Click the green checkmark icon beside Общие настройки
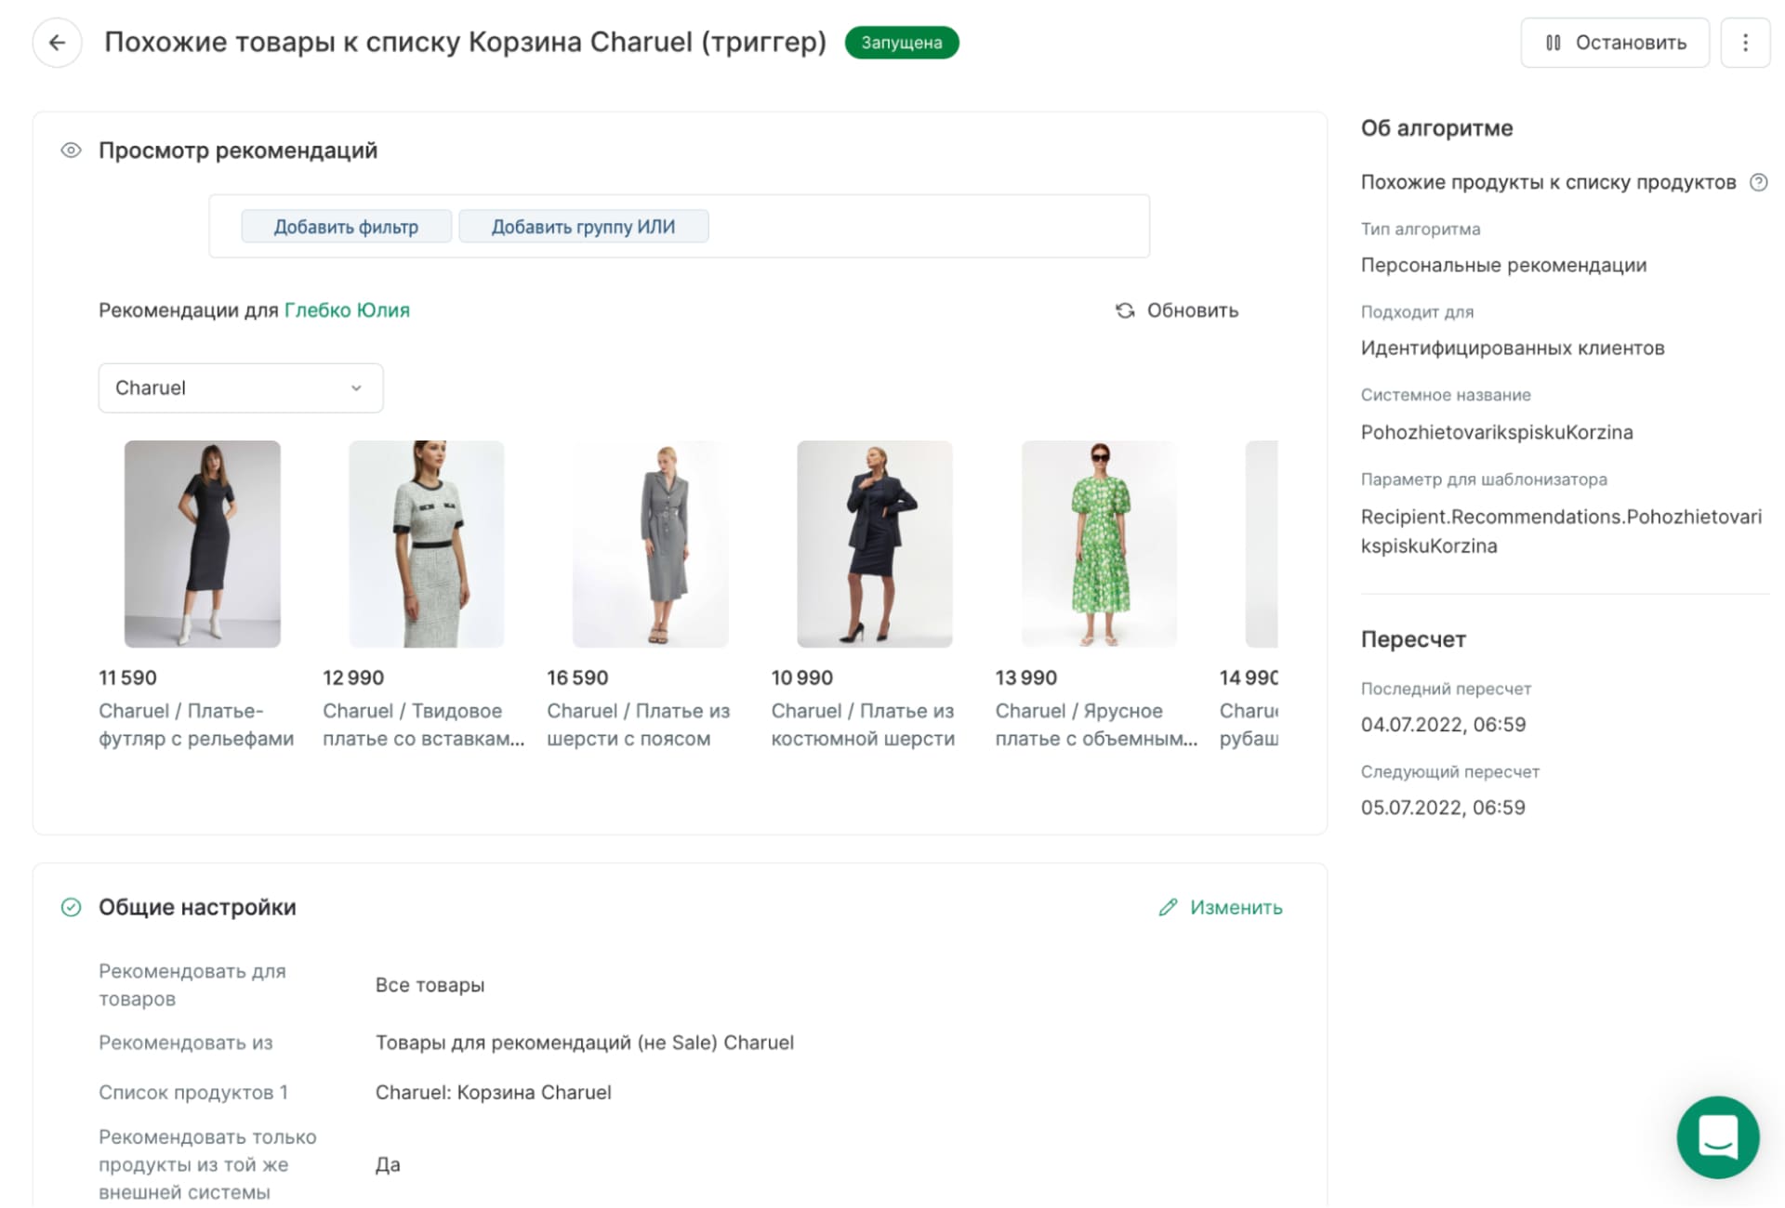Screen dimensions: 1785x1208 [71, 907]
